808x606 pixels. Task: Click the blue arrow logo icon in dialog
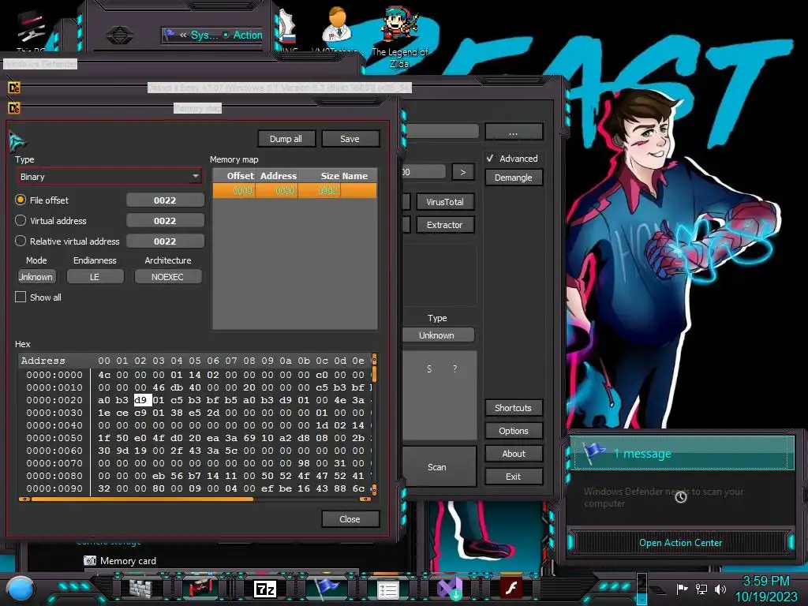(17, 140)
